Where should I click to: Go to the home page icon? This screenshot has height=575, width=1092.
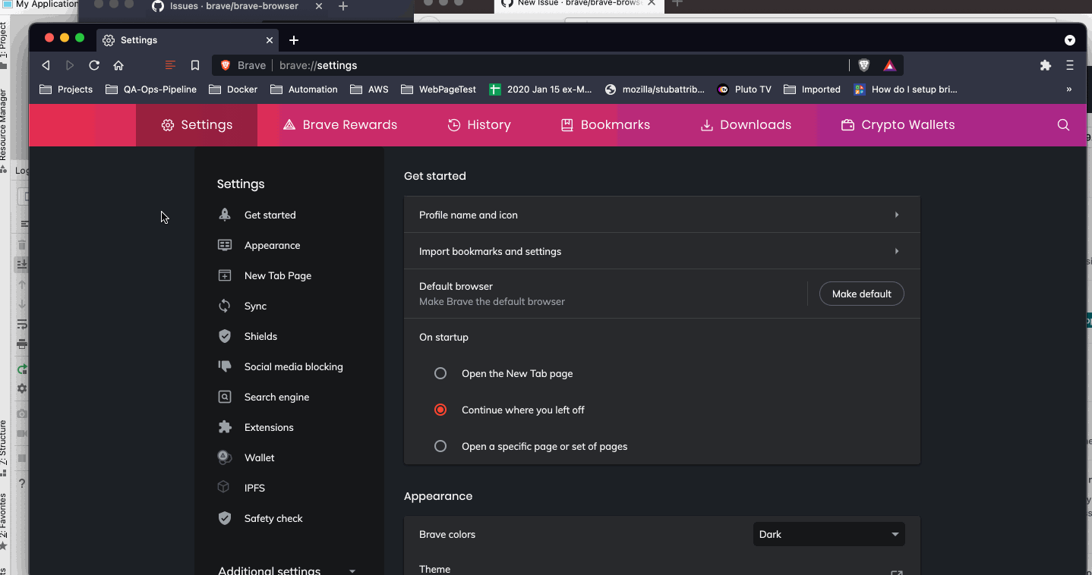coord(118,65)
